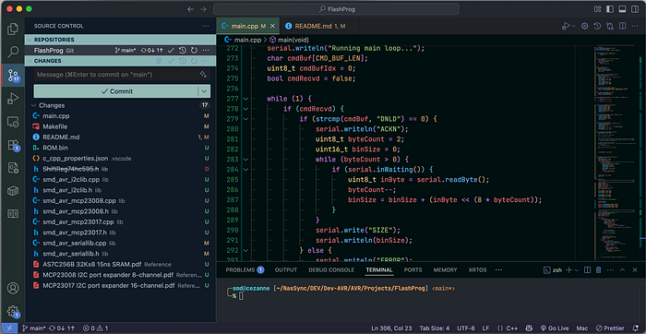Image resolution: width=646 pixels, height=334 pixels.
Task: Click the AI sparkle generate commit message icon
Action: point(203,75)
